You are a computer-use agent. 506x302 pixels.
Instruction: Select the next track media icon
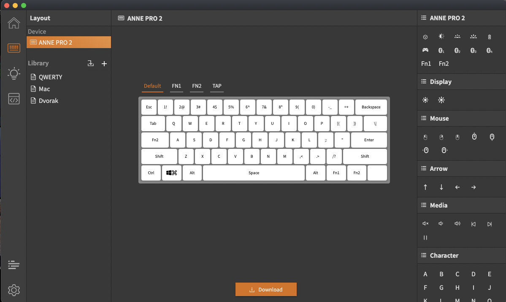[490, 224]
